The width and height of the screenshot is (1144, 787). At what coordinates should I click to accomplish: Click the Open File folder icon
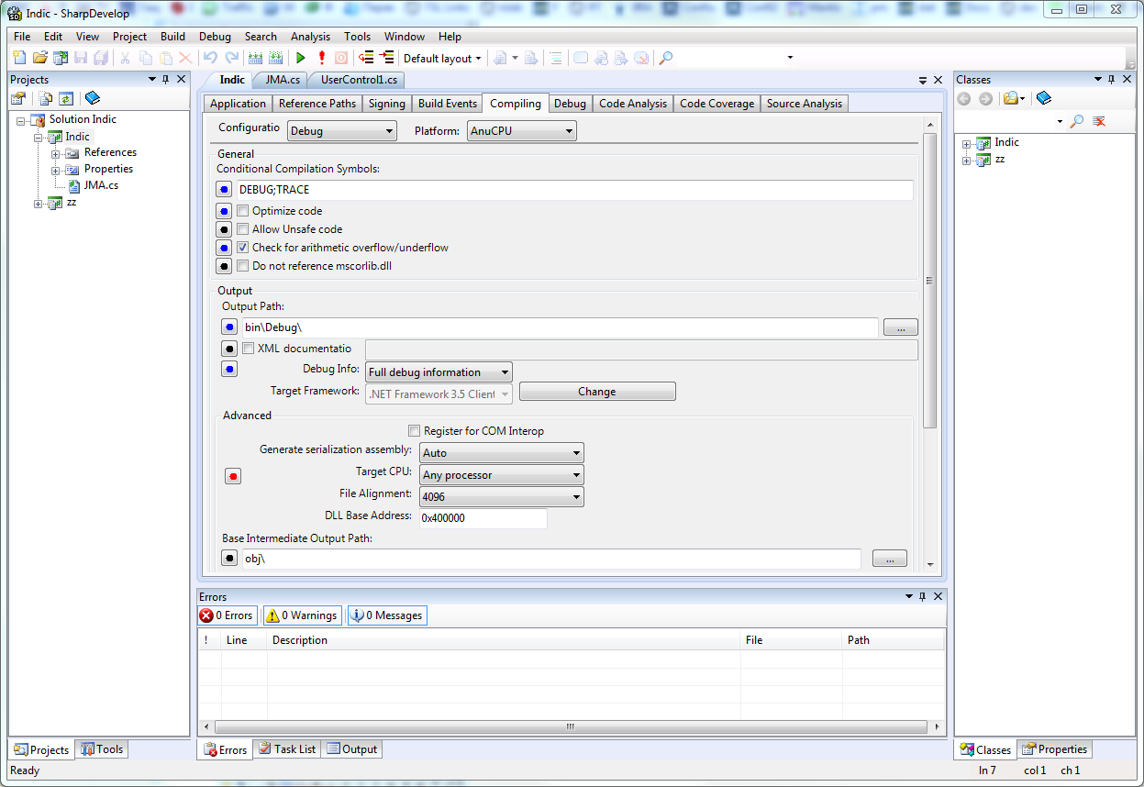click(39, 58)
